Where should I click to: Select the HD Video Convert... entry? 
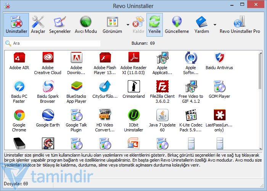(x=105, y=121)
